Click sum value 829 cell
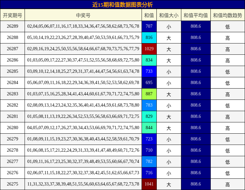The width and height of the screenshot is (245, 190). (149, 117)
